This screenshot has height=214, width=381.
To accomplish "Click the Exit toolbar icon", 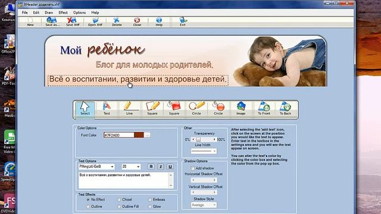I will tap(183, 21).
